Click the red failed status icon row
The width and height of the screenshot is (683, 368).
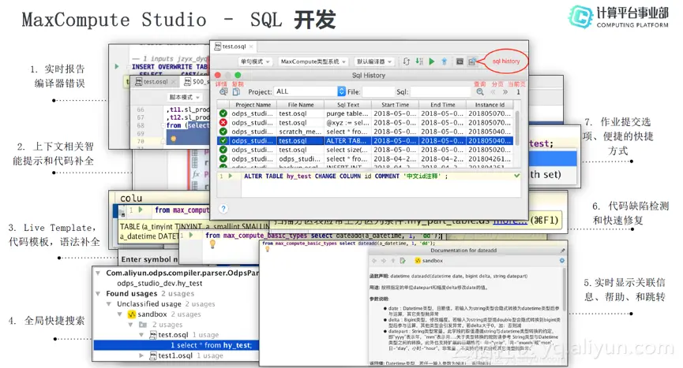point(223,122)
